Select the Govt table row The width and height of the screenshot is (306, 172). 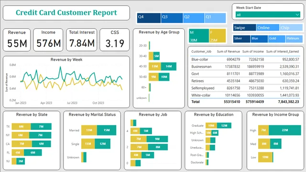click(245, 74)
